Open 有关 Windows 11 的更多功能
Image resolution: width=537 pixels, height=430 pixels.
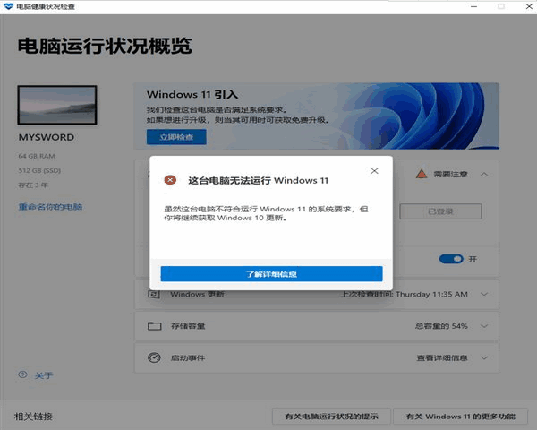pos(460,417)
